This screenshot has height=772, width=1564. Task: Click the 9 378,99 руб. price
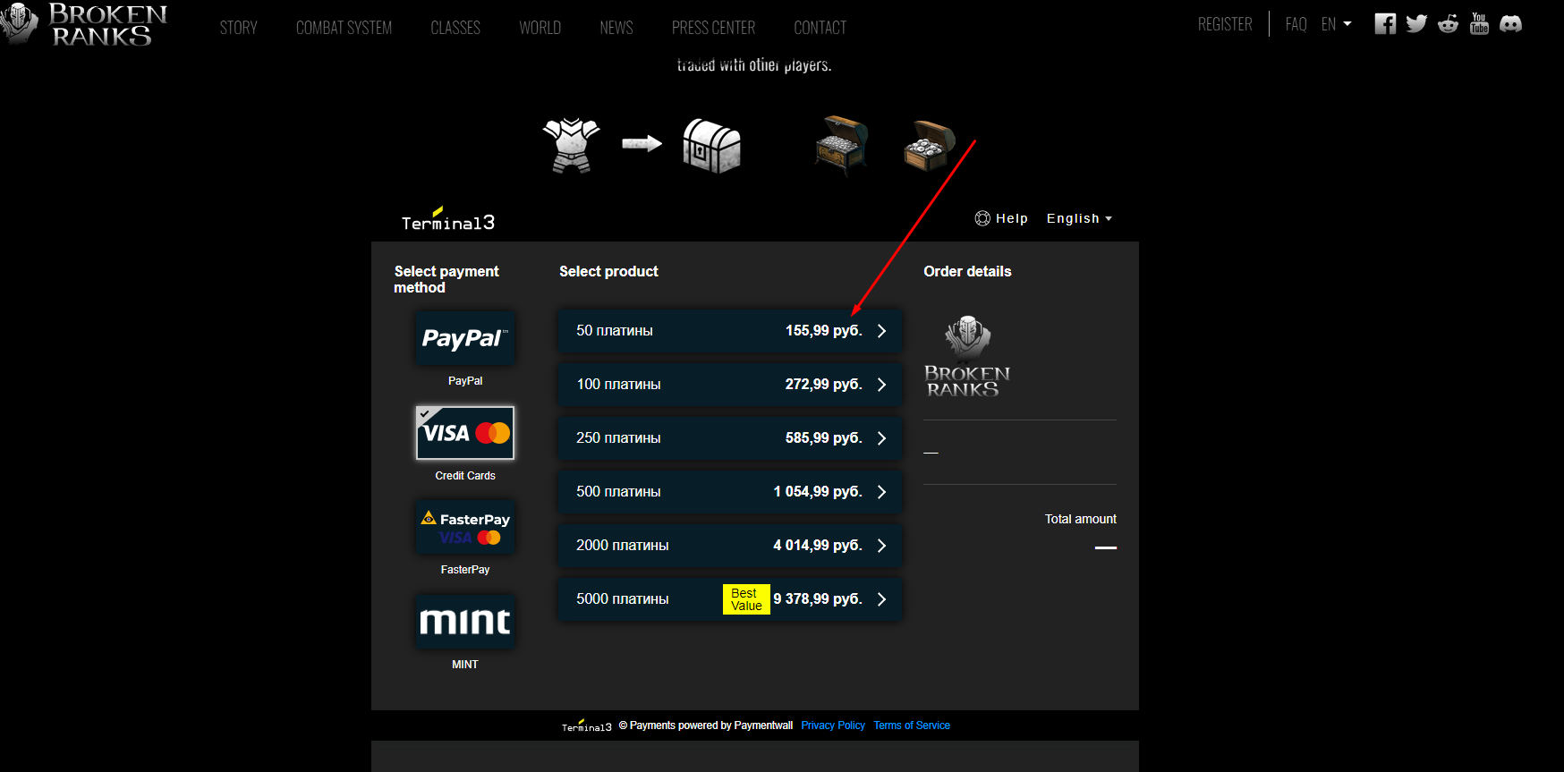tap(818, 599)
